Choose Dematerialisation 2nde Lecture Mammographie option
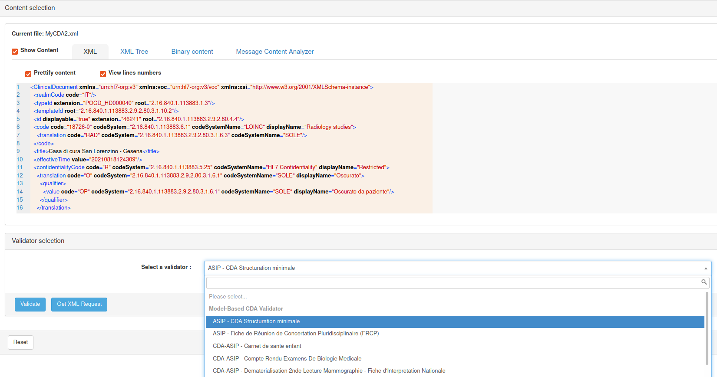 click(329, 371)
